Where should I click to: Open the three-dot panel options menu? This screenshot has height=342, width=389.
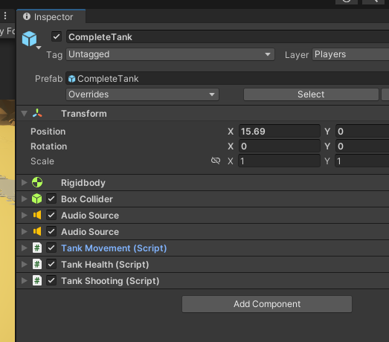[5, 16]
